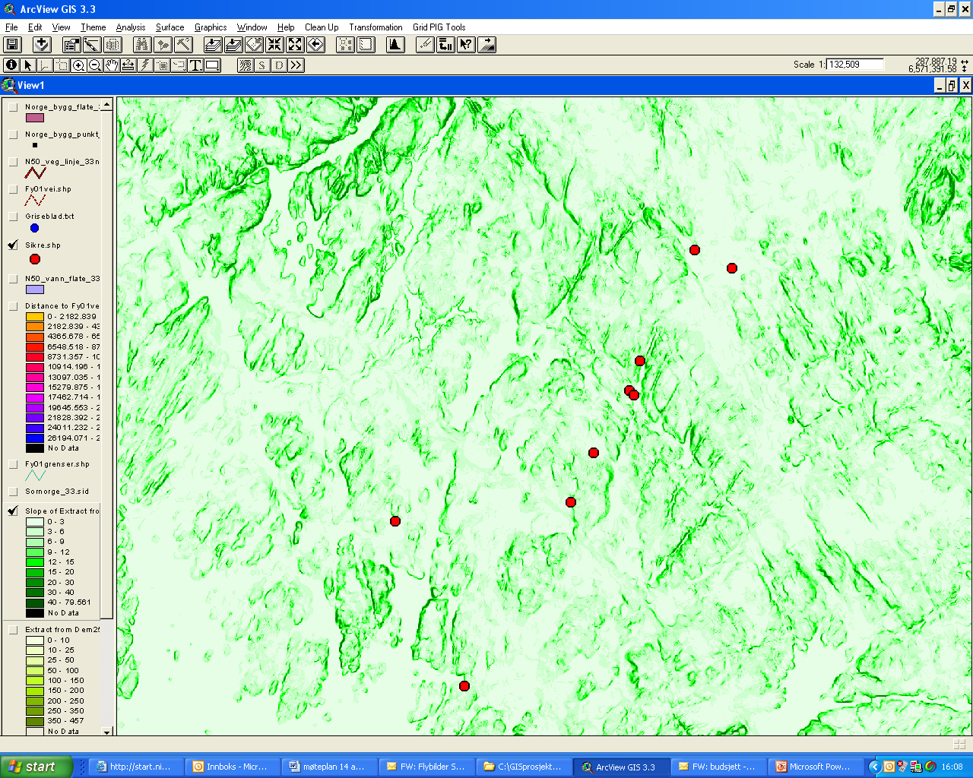Toggle Griseblad.txt theme checkbox

(x=13, y=217)
